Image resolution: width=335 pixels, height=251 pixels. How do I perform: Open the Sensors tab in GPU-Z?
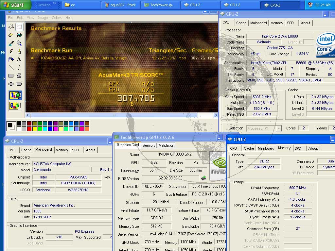click(x=149, y=145)
